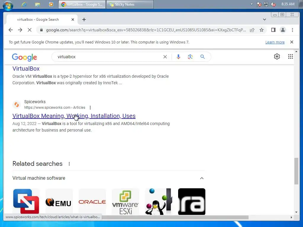The width and height of the screenshot is (303, 227).
Task: Open the black 'ra' logo thumbnail
Action: 192,201
